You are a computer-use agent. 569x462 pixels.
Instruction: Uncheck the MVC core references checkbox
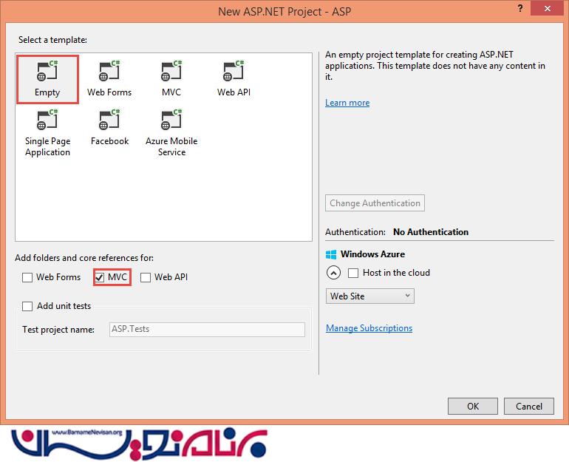[100, 278]
